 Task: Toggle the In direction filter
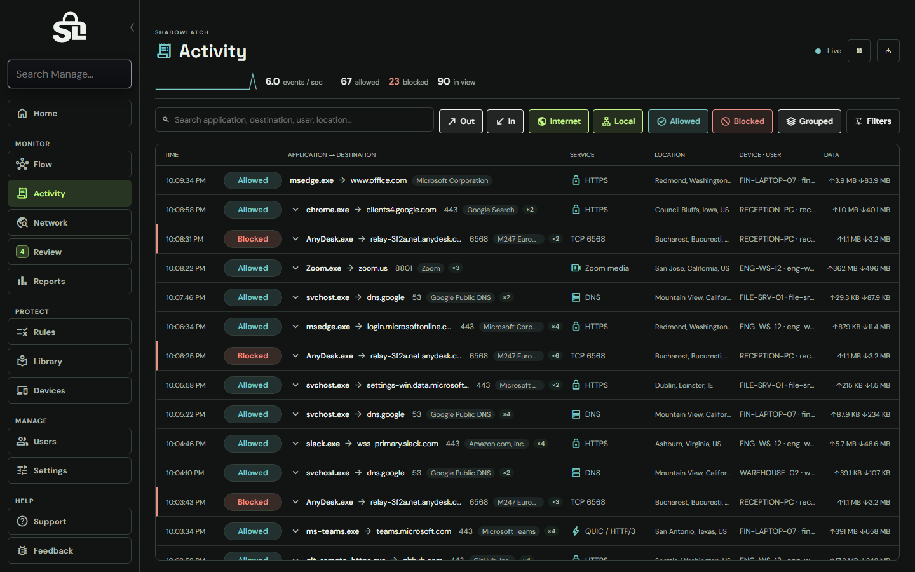pos(505,121)
